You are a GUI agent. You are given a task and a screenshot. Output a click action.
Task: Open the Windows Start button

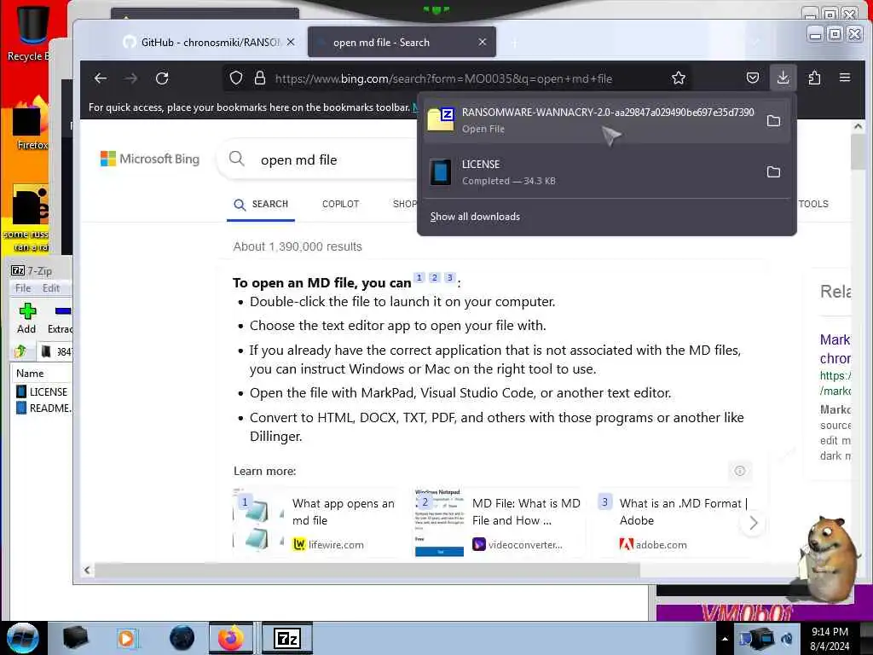tap(22, 638)
